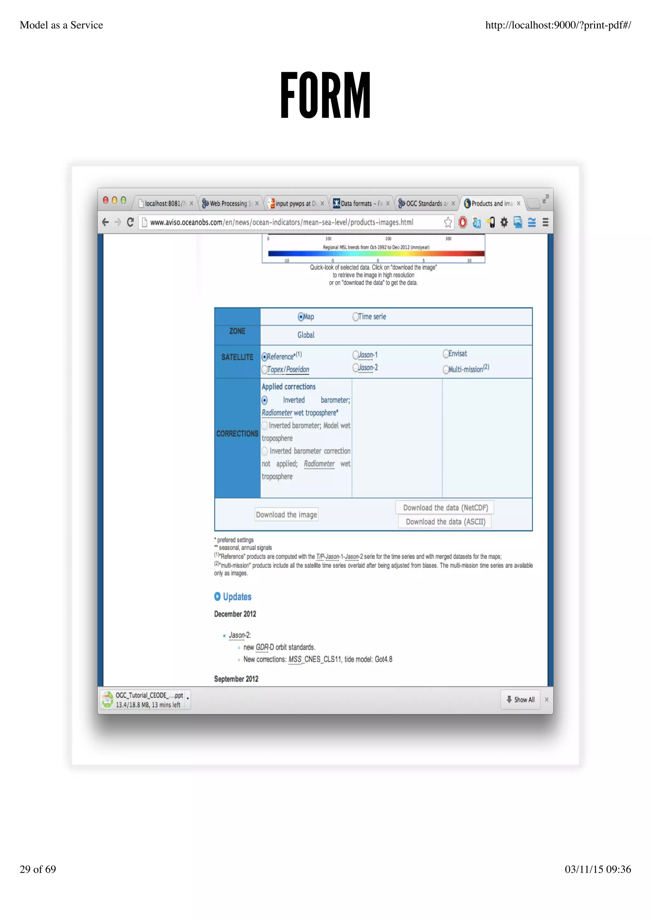
Task: Select the Topex/Poseidon satellite option
Action: pyautogui.click(x=264, y=370)
